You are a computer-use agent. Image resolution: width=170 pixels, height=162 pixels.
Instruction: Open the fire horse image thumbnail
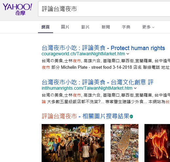tap(157, 143)
